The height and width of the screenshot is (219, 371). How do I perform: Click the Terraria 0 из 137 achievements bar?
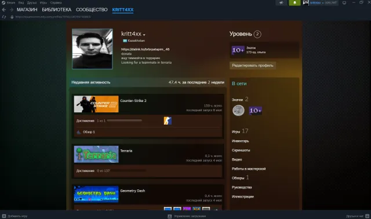129,170
